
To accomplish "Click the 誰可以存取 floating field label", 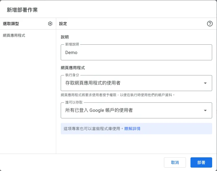I will pos(74,102).
